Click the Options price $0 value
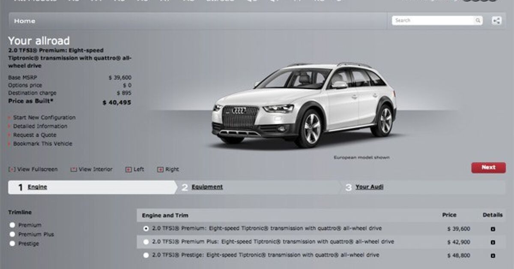Image resolution: width=514 pixels, height=269 pixels. 127,86
